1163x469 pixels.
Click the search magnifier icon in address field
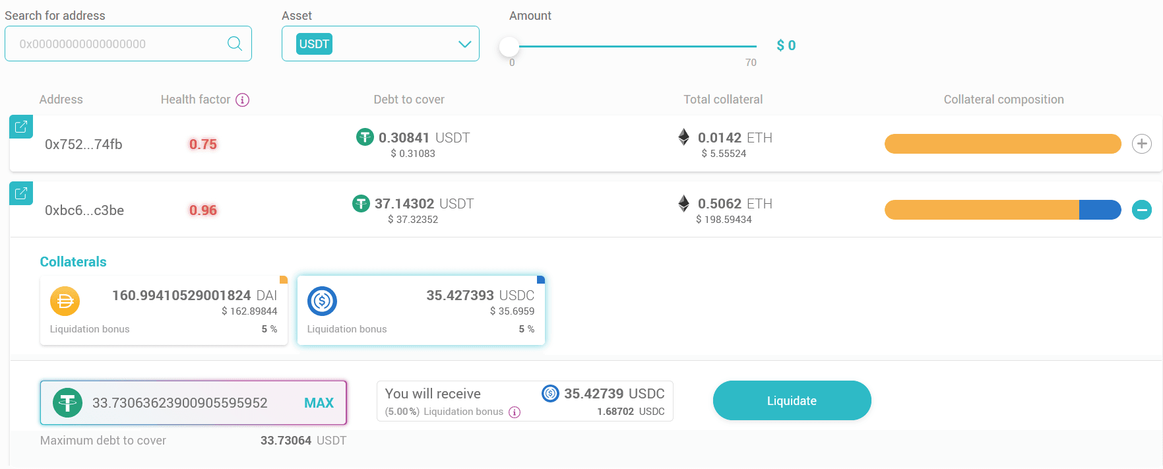pos(234,44)
